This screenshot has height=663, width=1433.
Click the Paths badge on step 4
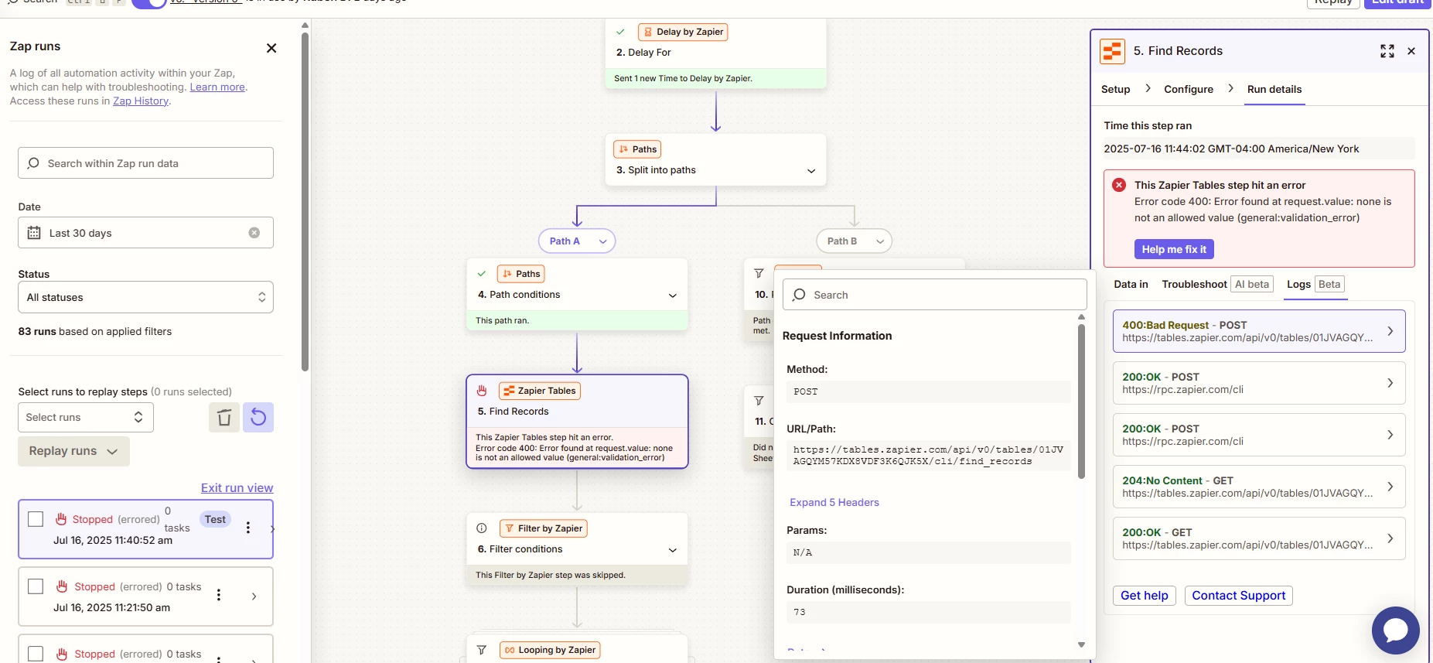point(521,274)
